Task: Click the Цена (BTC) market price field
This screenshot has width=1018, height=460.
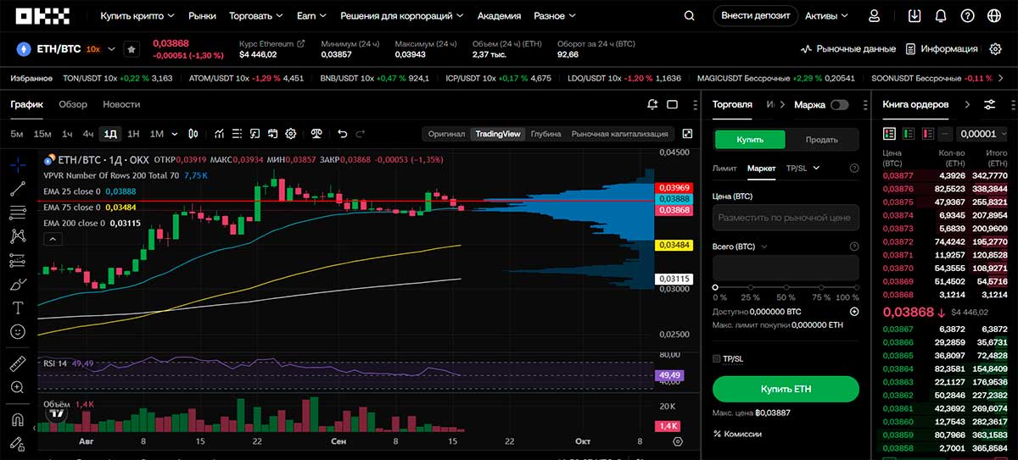Action: point(786,218)
